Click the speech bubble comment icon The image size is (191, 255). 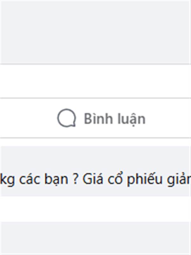(67, 118)
